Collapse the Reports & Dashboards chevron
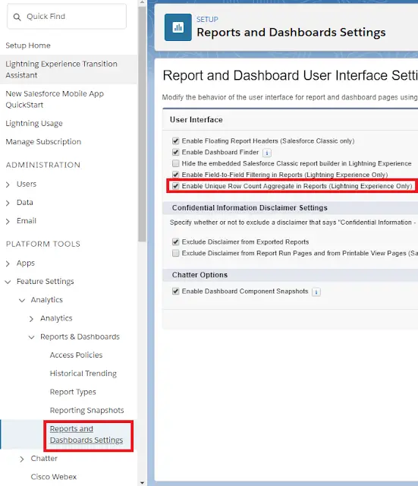Image resolution: width=418 pixels, height=486 pixels. click(31, 337)
